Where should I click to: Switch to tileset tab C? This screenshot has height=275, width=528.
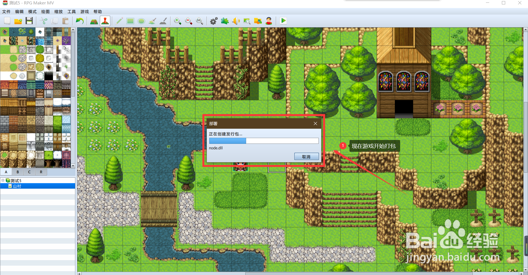click(x=29, y=172)
